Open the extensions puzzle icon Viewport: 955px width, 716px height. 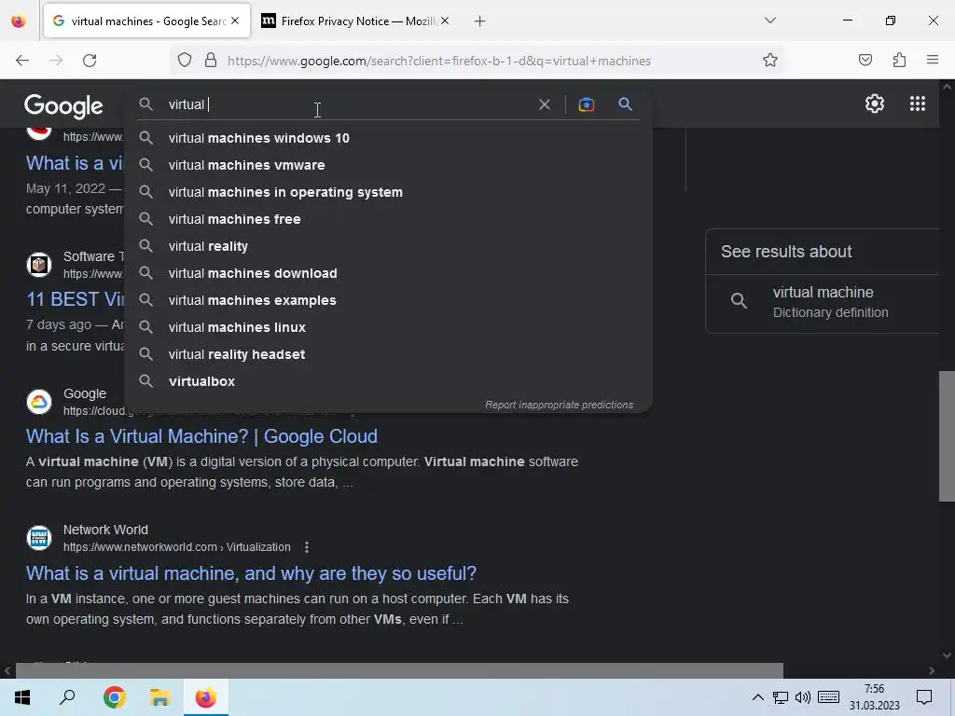899,60
